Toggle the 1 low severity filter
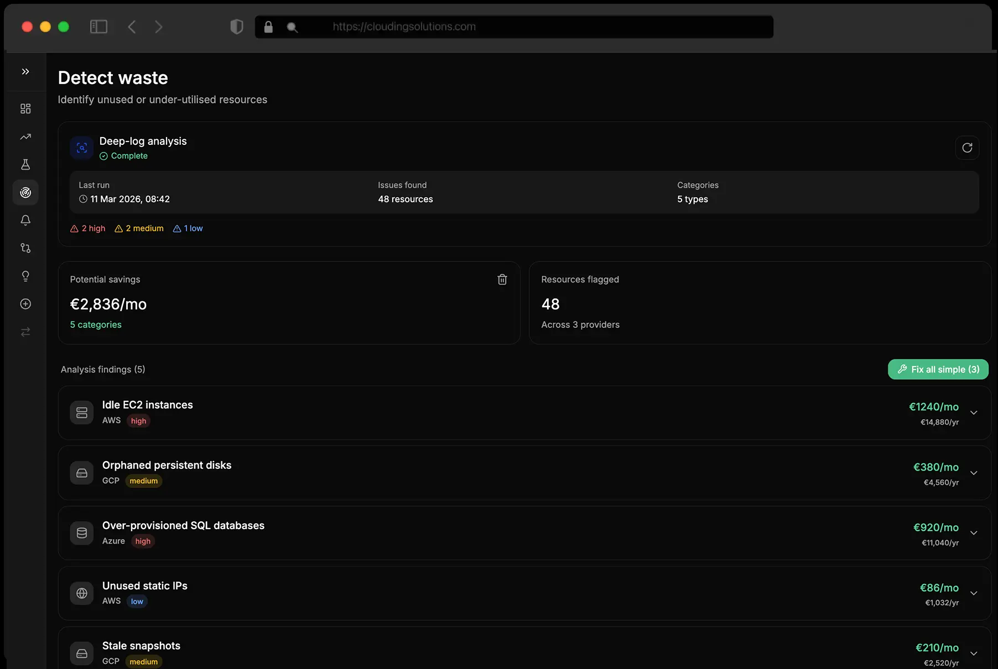 (188, 228)
